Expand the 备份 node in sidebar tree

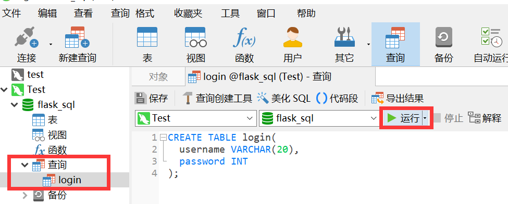pos(25,195)
